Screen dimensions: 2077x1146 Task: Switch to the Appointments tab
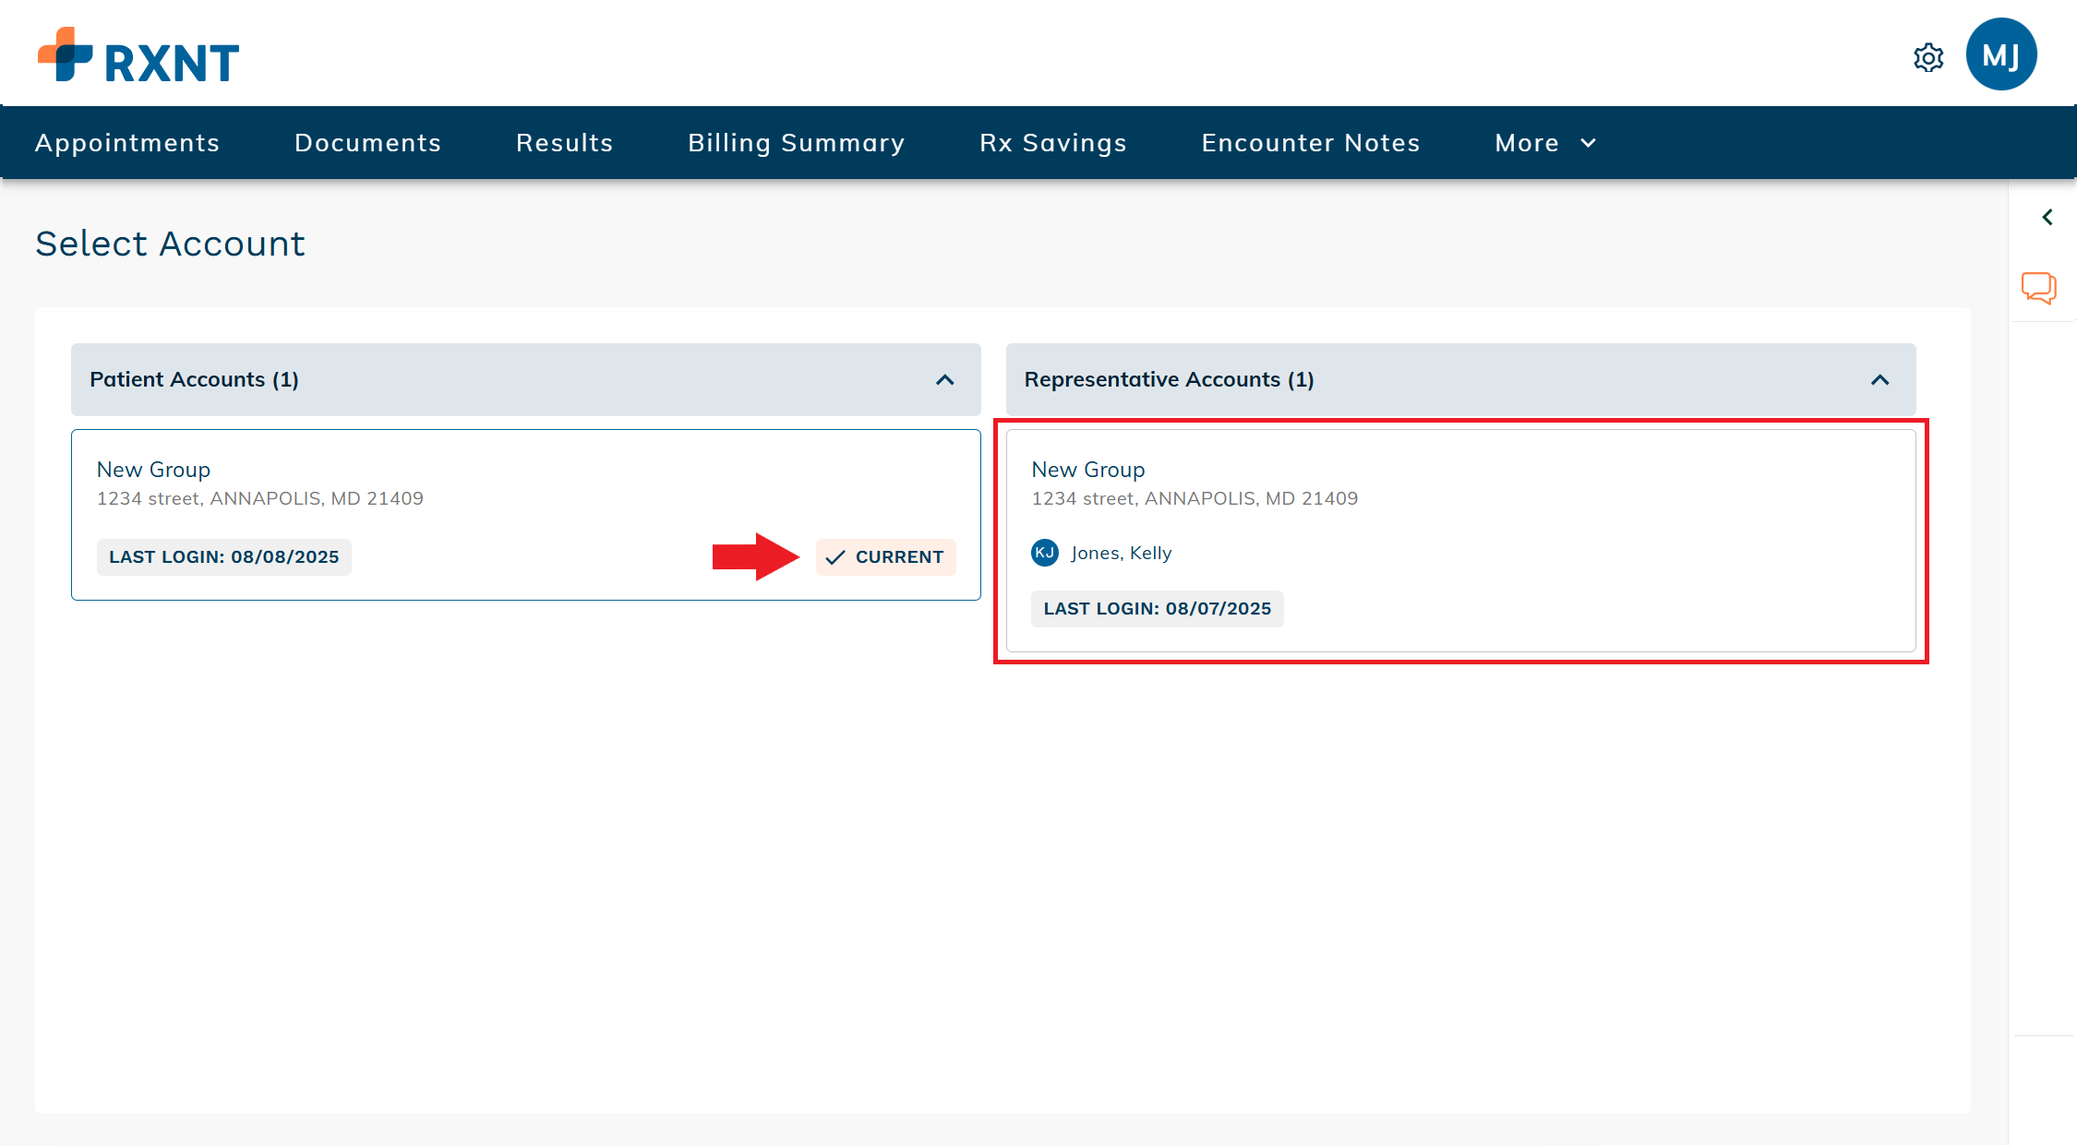(x=127, y=142)
